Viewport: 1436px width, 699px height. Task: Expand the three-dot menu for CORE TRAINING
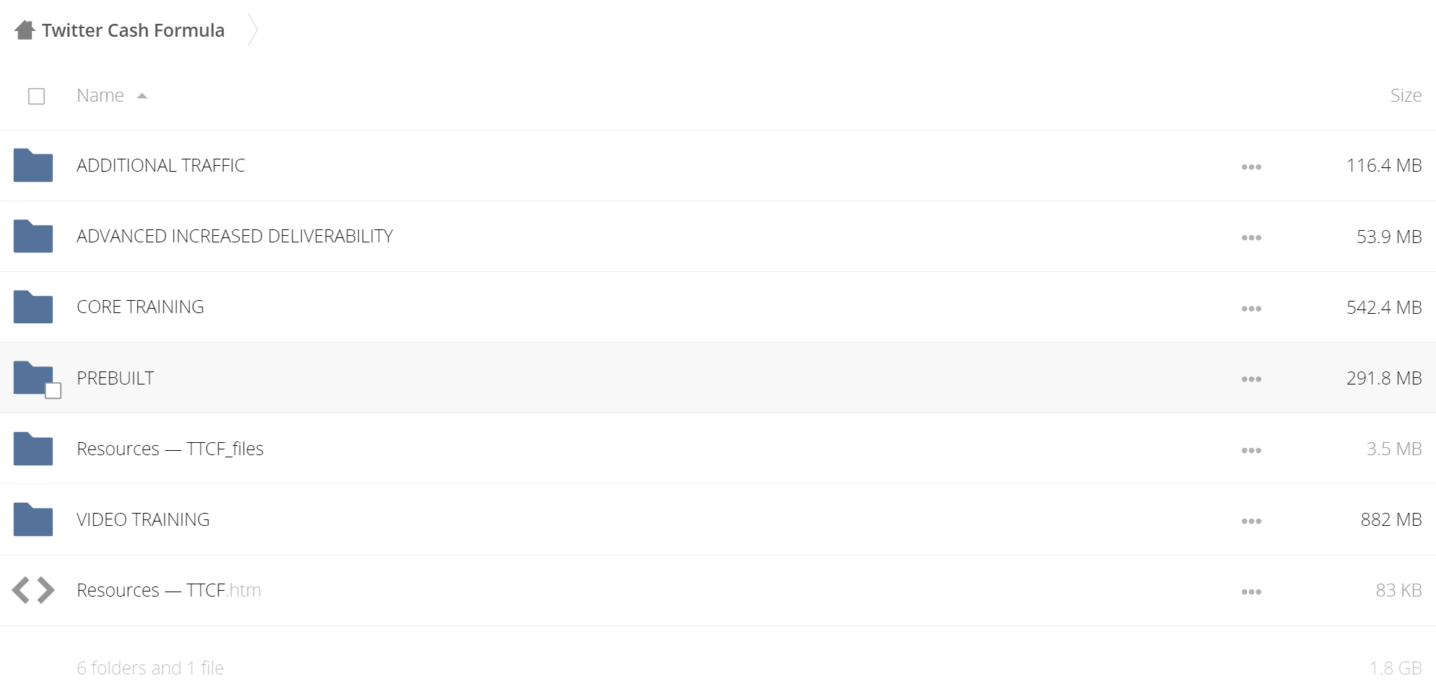click(1251, 308)
